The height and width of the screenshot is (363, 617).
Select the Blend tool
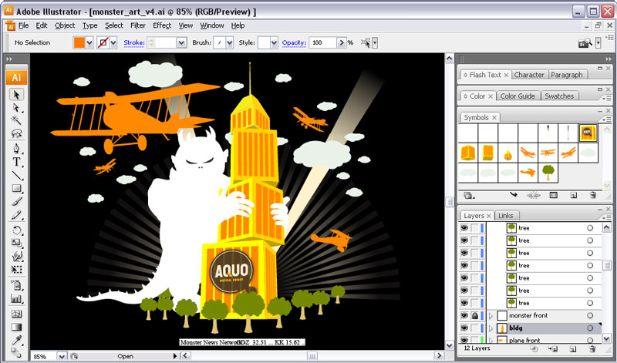click(x=16, y=352)
